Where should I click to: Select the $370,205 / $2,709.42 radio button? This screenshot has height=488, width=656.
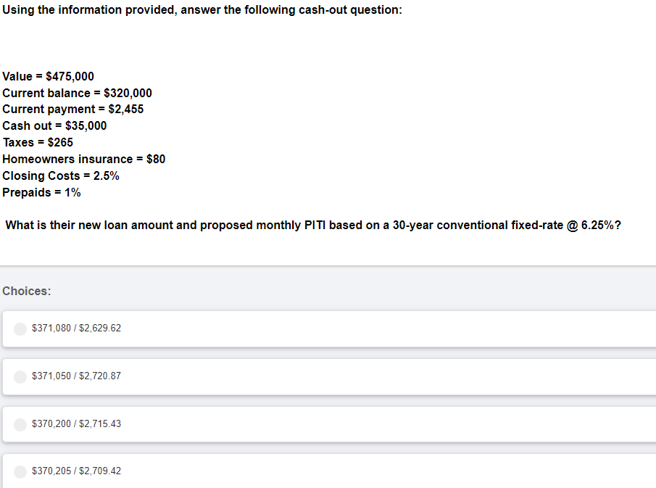tap(20, 471)
